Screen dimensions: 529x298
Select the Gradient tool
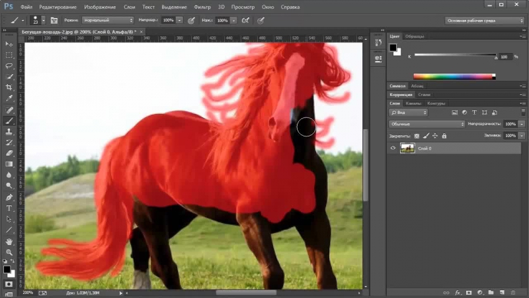pos(9,164)
